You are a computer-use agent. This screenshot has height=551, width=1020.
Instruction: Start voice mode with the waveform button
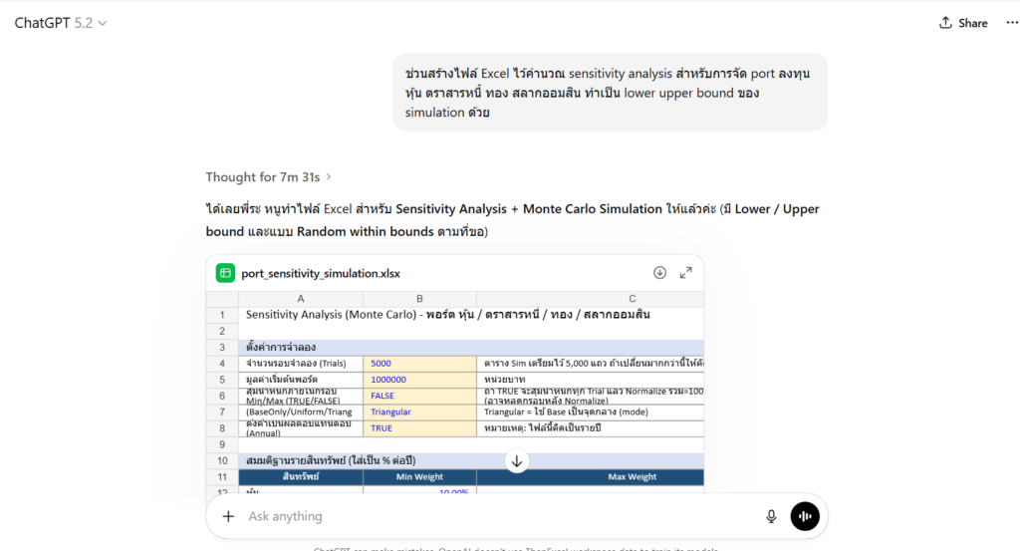pyautogui.click(x=805, y=516)
